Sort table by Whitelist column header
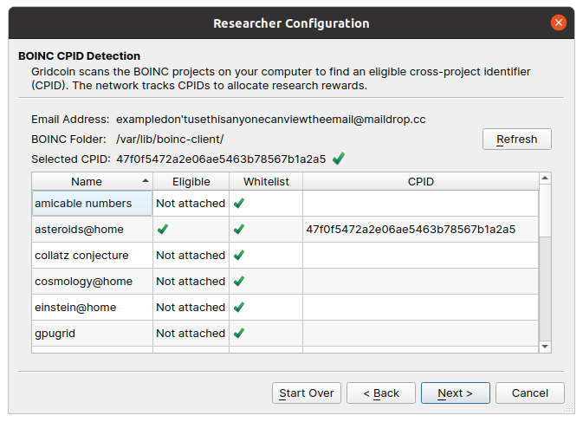583x422 pixels. click(266, 181)
